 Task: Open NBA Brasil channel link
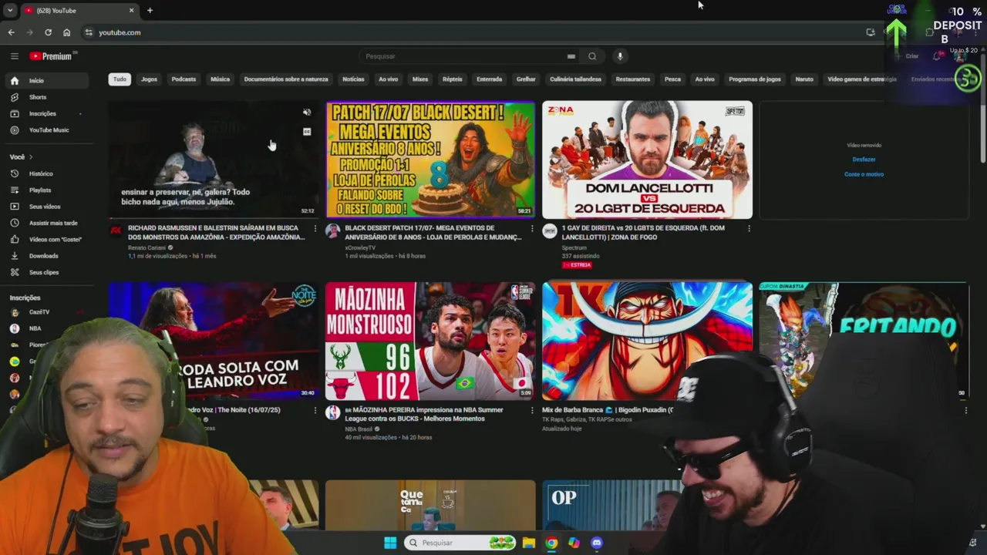point(359,429)
